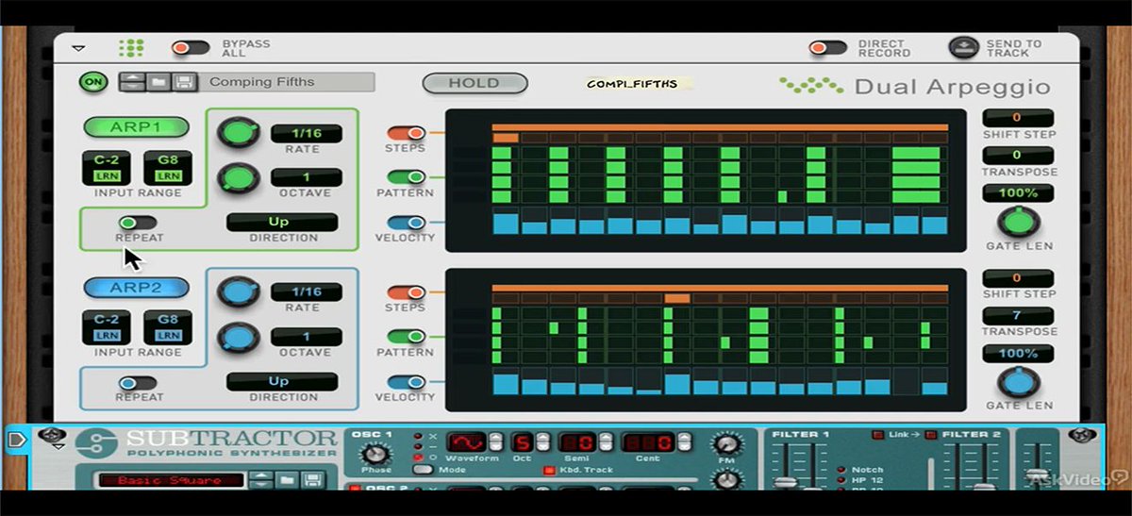Click the Subtractor rack fold arrow tab
The width and height of the screenshot is (1132, 516).
(x=17, y=441)
